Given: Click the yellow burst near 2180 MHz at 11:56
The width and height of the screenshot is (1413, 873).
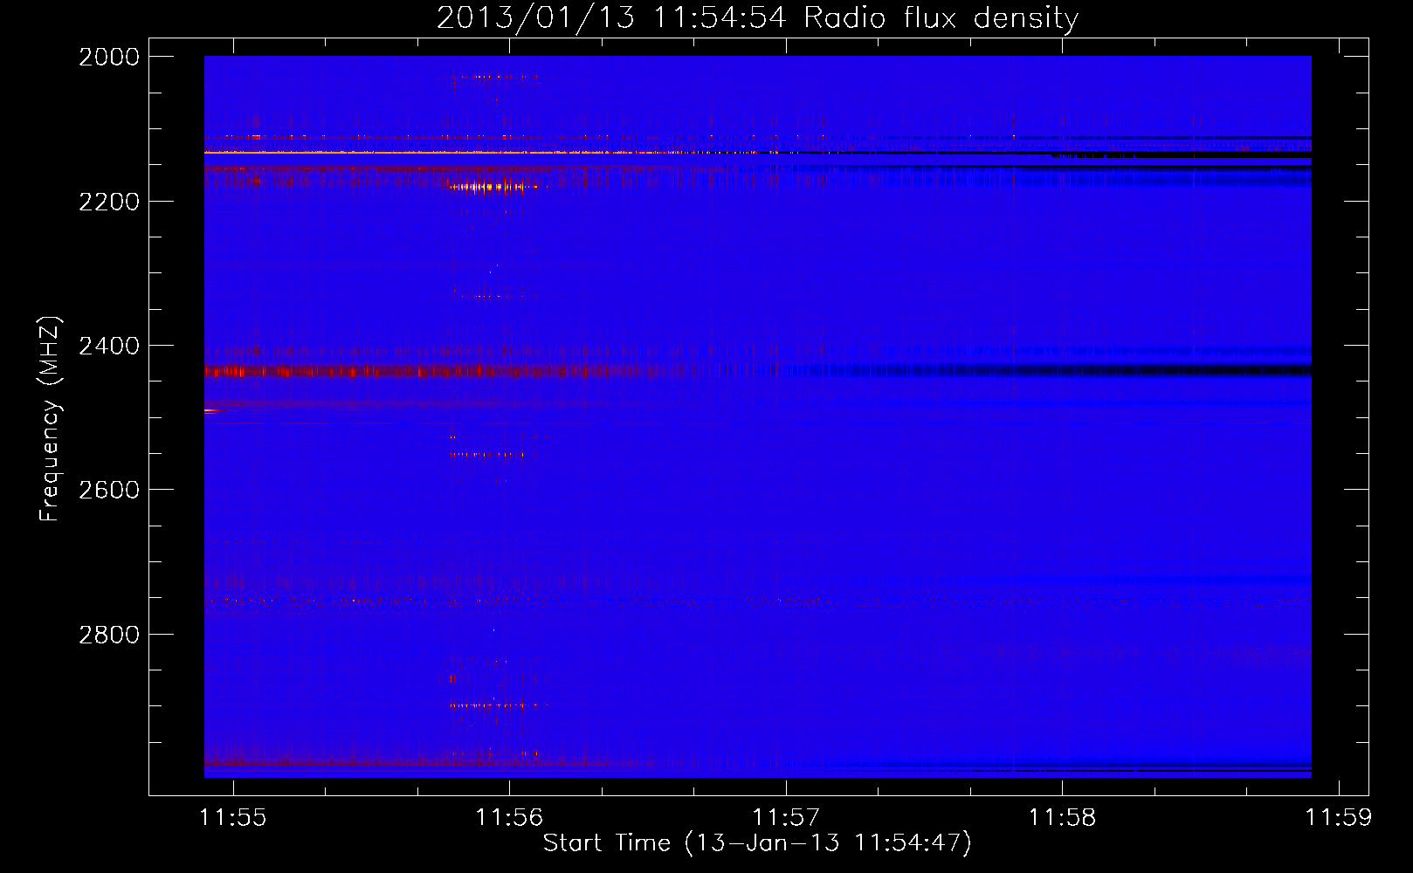Looking at the screenshot, I should 489,187.
